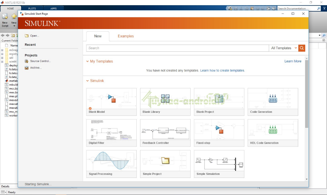327x195 pixels.
Task: Select the New tab in Simulink
Action: 98,36
